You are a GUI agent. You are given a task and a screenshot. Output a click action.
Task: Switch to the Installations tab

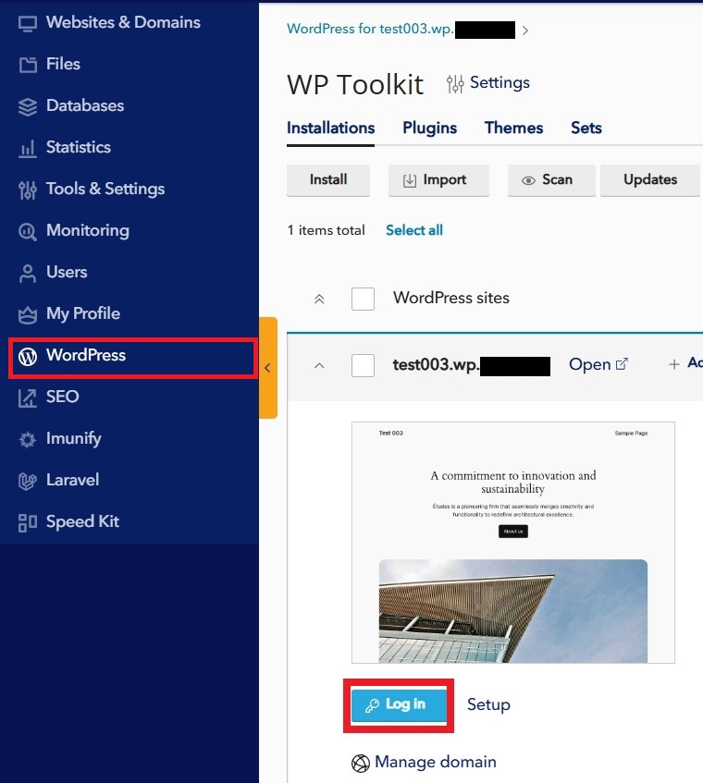[x=331, y=128]
